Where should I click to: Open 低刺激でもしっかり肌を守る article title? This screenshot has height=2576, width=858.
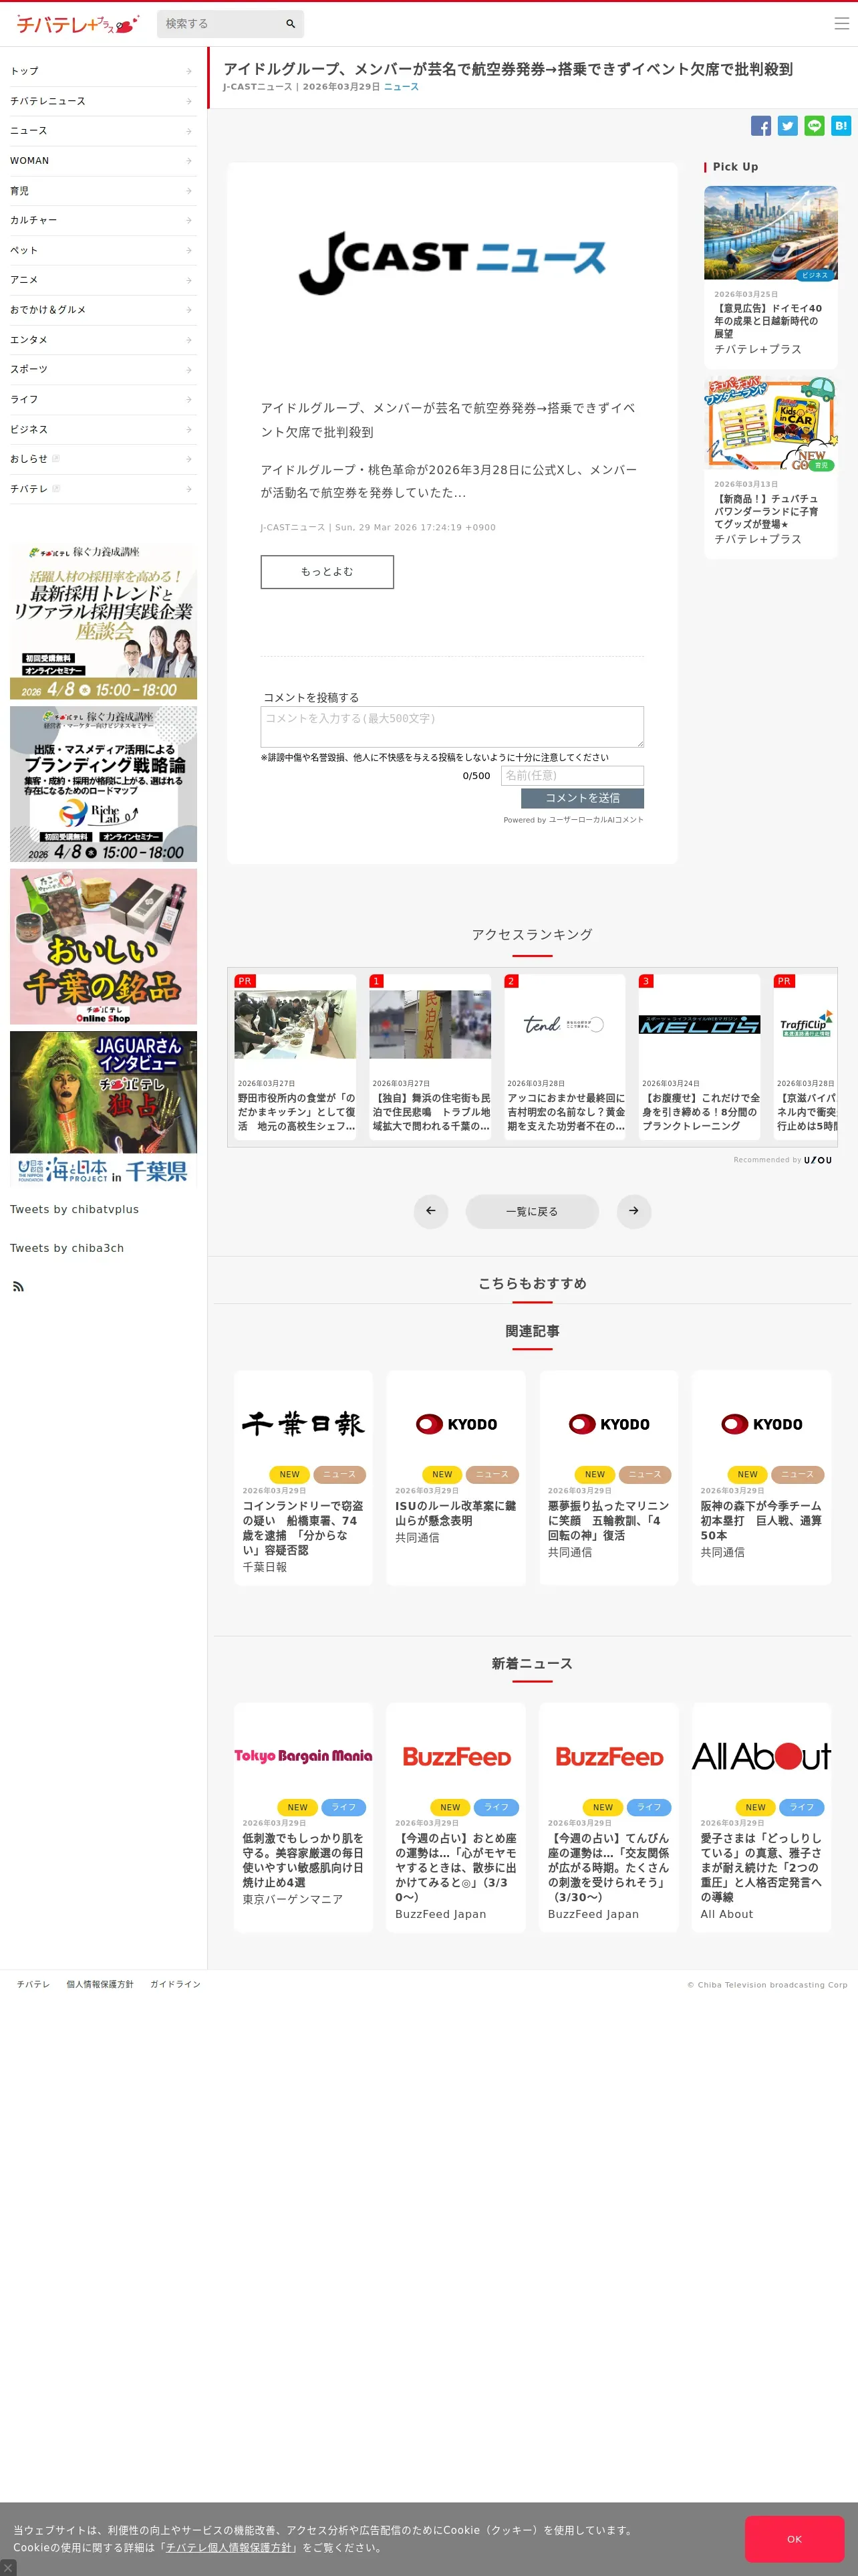pos(303,1860)
